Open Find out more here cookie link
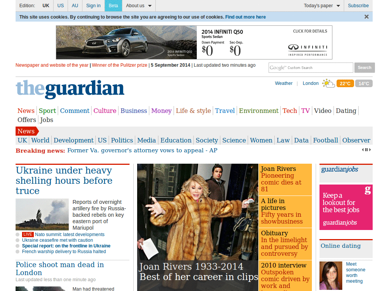This screenshot has width=389, height=291. tap(245, 17)
